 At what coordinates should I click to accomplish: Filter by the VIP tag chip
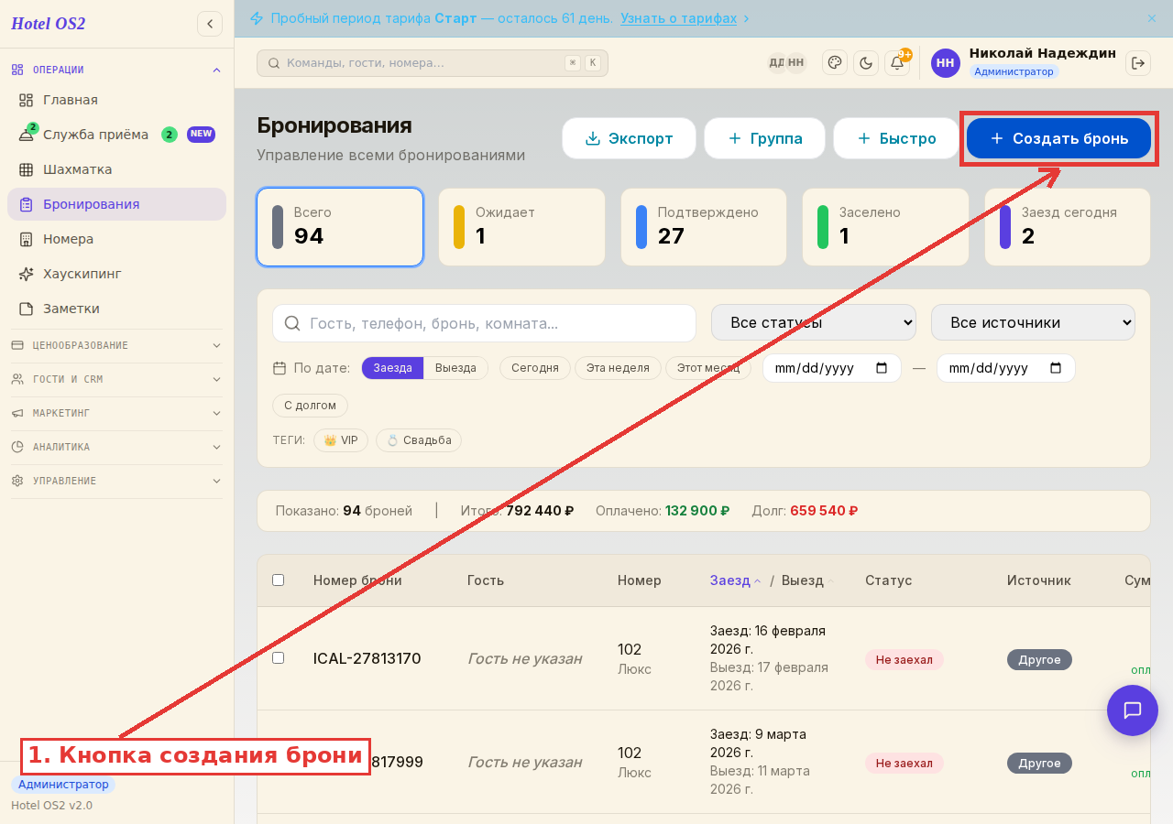(x=341, y=440)
